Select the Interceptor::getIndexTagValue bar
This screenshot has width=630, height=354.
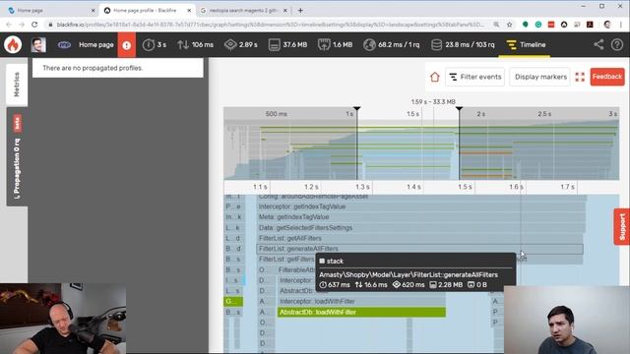point(421,206)
